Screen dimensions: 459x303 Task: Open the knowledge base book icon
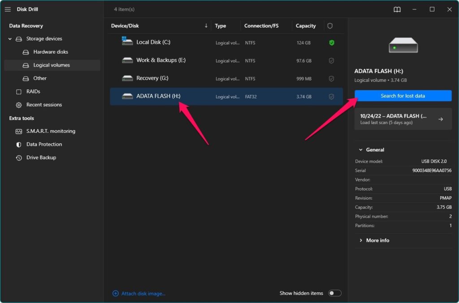(x=397, y=9)
